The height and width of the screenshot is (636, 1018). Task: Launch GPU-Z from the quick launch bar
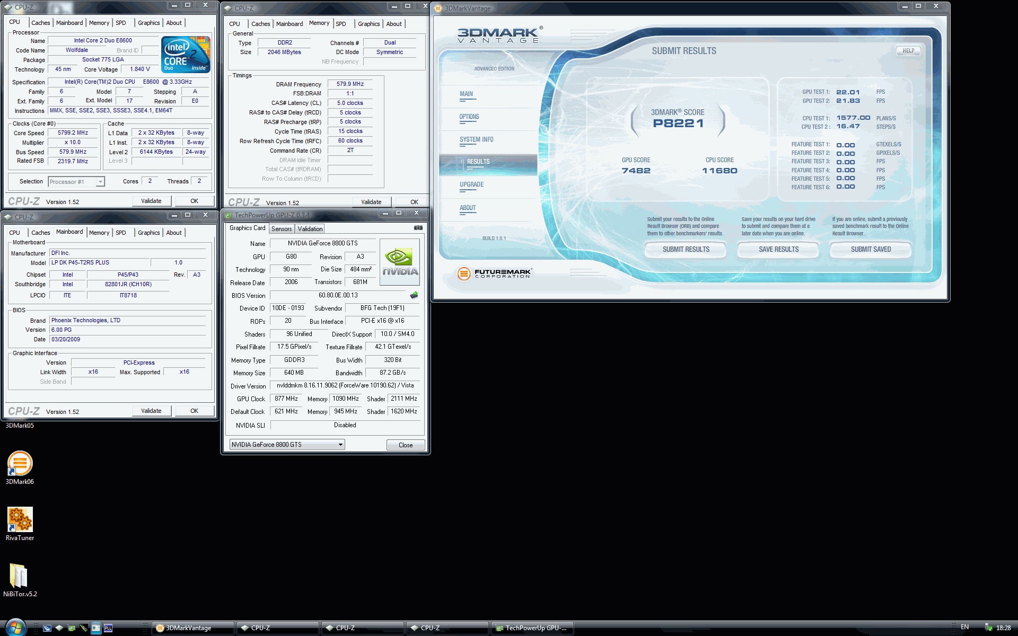click(x=72, y=628)
